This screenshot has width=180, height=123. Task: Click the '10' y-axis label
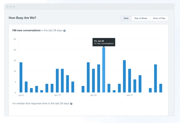point(15,71)
